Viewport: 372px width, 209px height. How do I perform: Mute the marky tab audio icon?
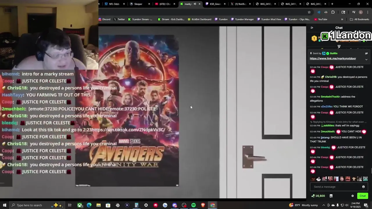click(x=195, y=4)
